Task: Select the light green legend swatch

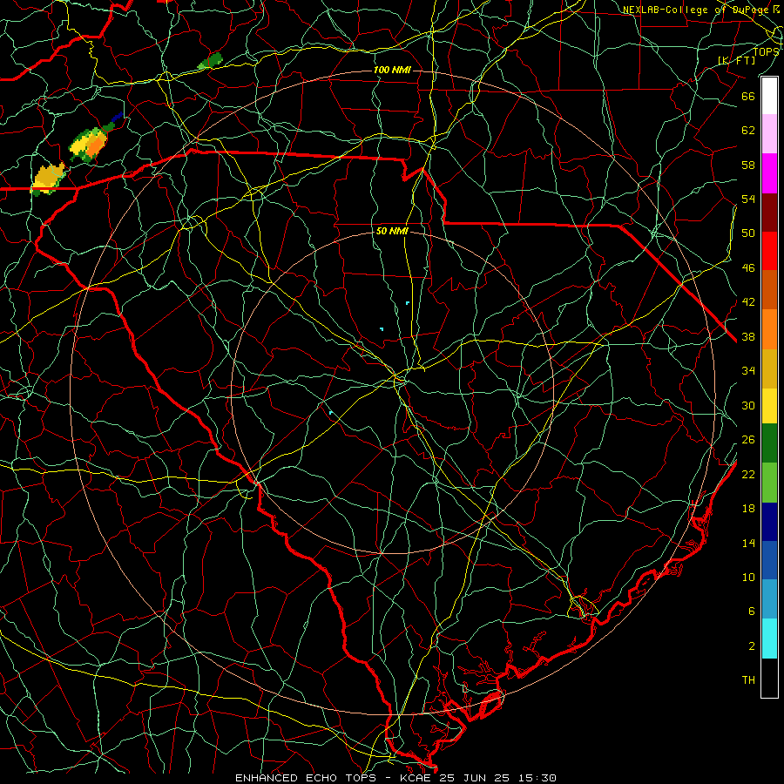Action: click(769, 483)
